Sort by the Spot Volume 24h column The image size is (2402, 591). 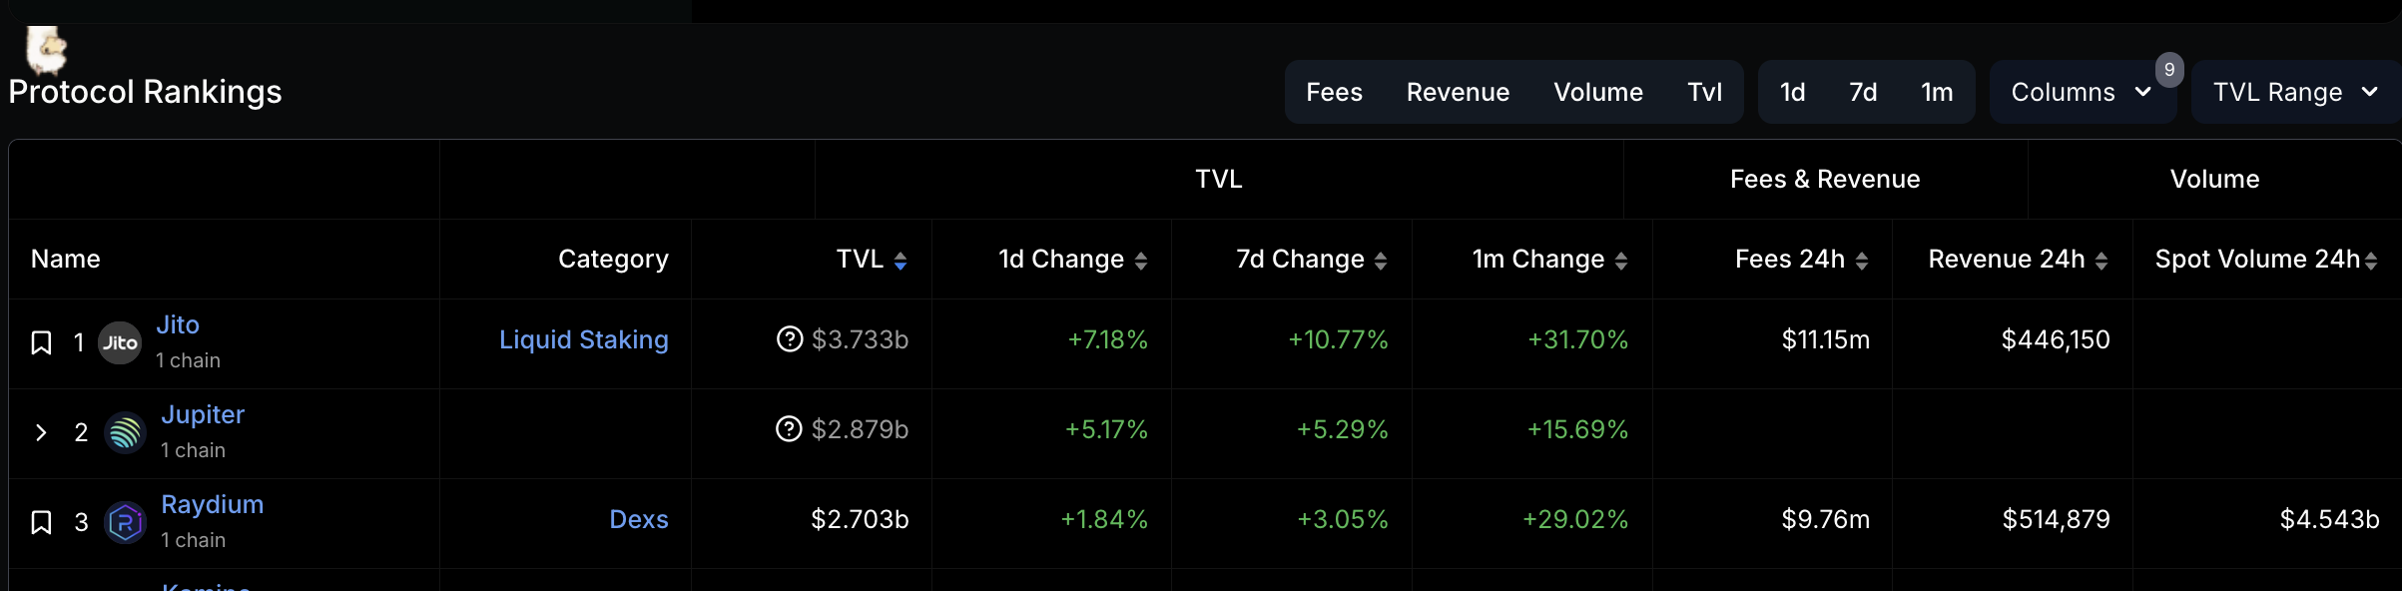coord(2371,261)
